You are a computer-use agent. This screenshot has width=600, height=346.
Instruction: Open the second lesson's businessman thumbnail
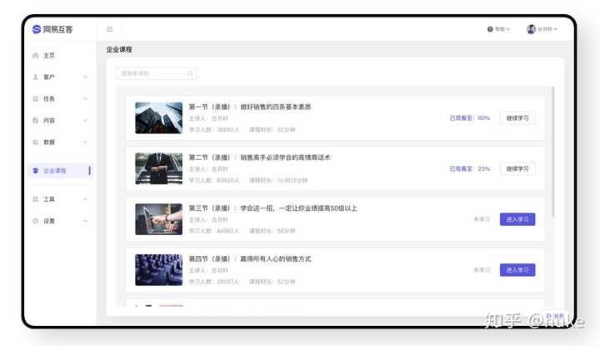tap(159, 168)
